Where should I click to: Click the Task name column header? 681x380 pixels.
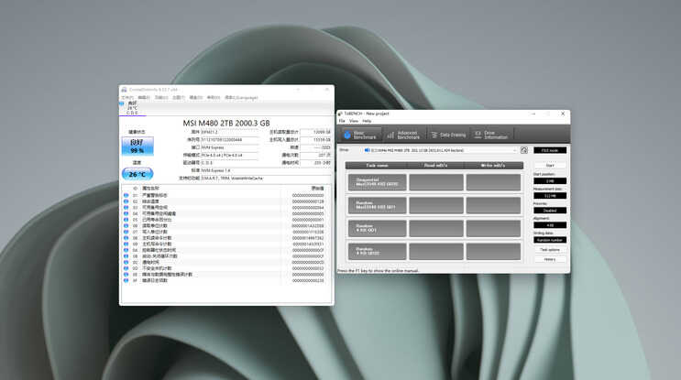coord(377,165)
